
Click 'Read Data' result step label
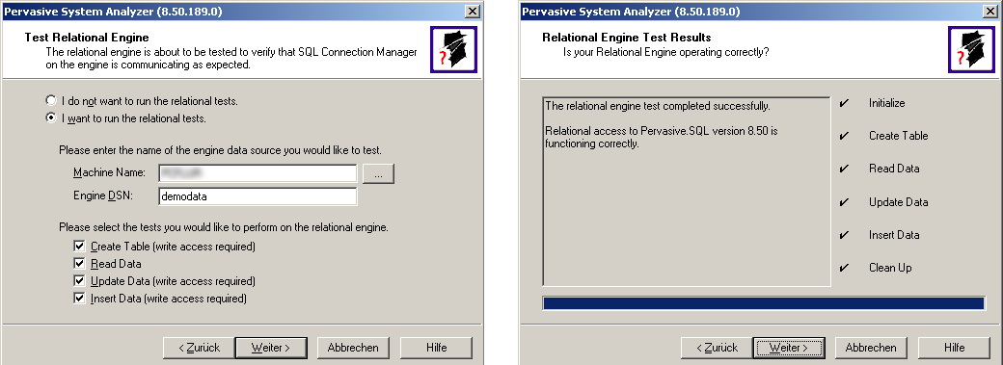pos(894,169)
